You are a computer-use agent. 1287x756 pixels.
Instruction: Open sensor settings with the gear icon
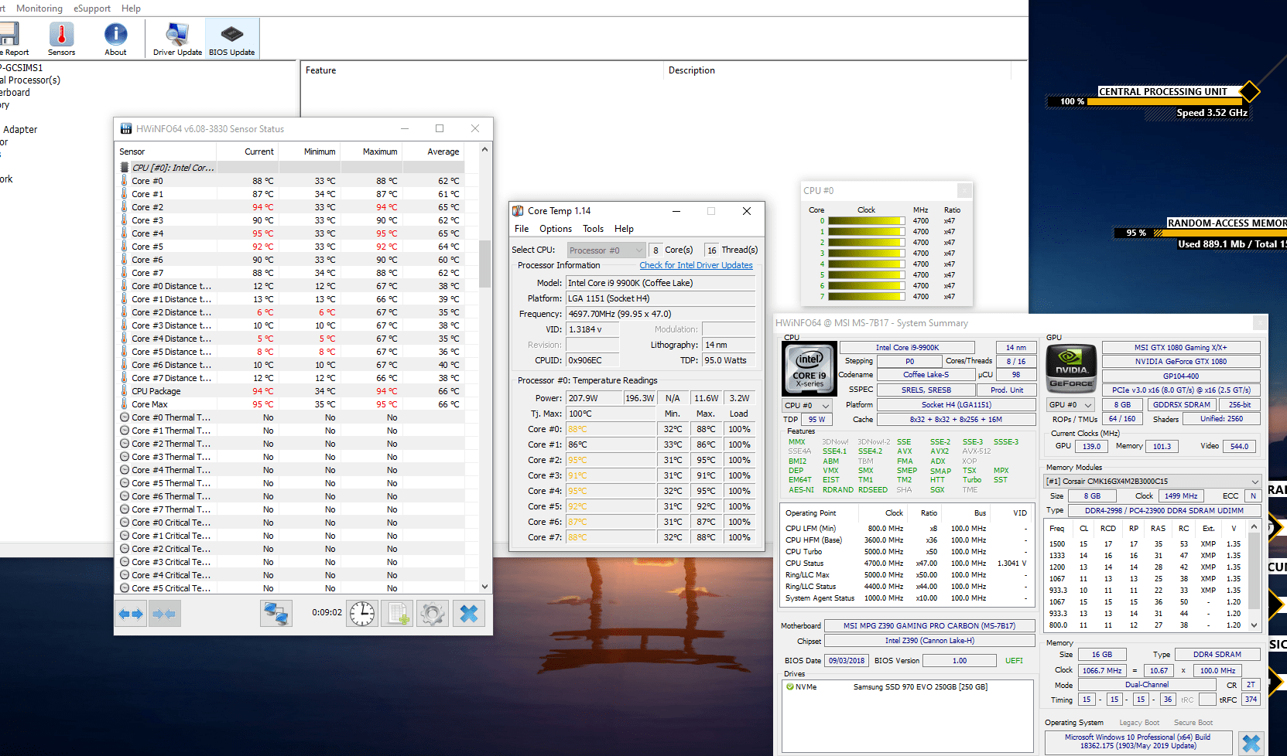click(433, 614)
